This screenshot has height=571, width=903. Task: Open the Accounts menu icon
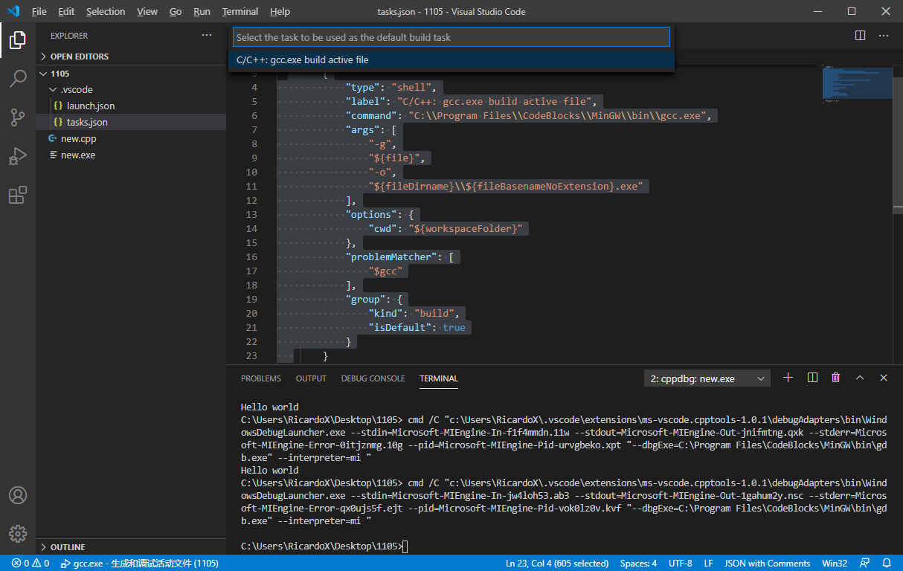(x=18, y=495)
